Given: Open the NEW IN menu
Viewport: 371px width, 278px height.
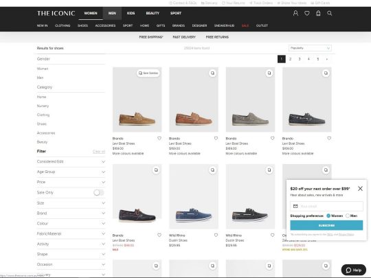Looking at the screenshot, I should [43, 25].
